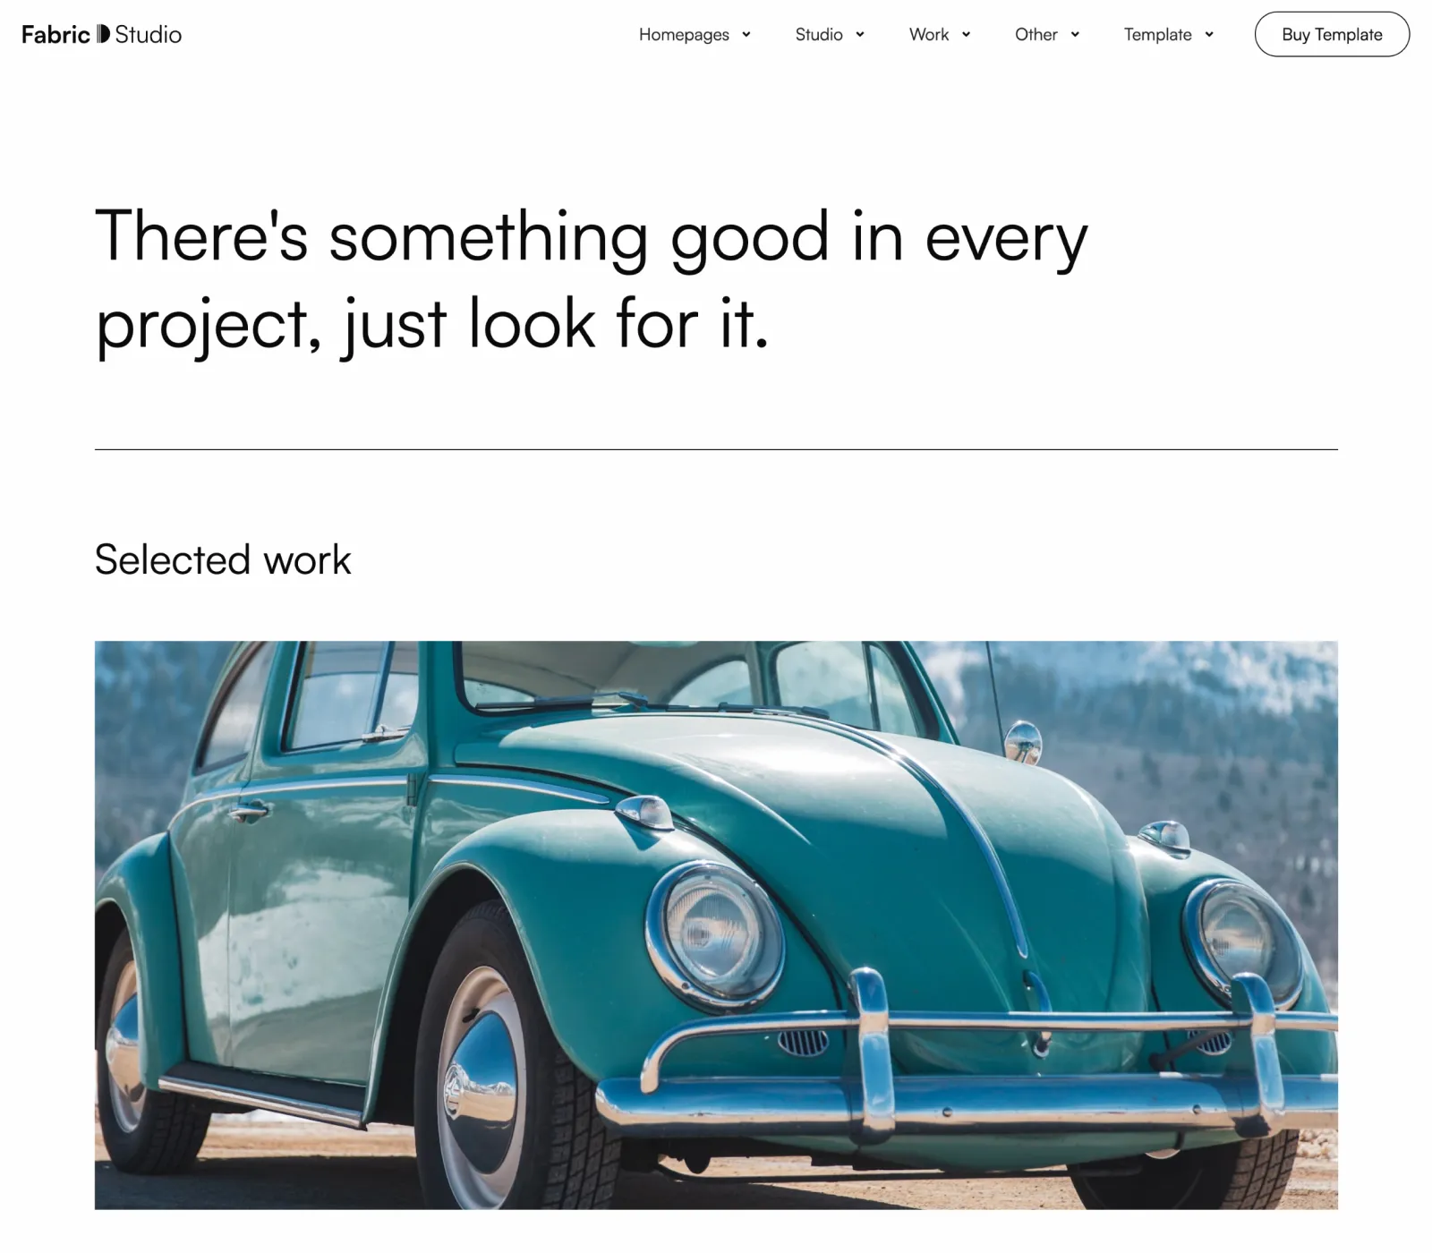Click the Fabric Studio logo icon
The height and width of the screenshot is (1253, 1432).
[x=103, y=34]
